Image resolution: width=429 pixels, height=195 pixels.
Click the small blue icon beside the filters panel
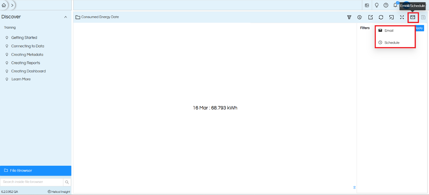[x=354, y=188]
